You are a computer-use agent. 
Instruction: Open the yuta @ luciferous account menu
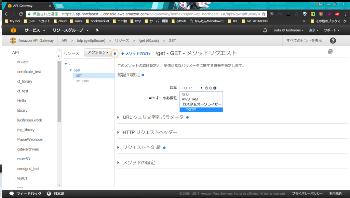288,30
